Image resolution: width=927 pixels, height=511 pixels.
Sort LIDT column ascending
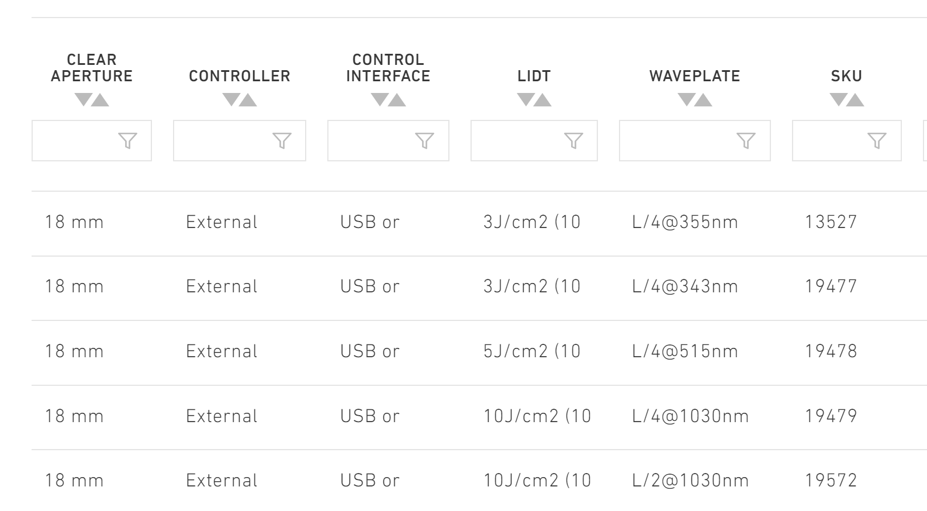click(543, 100)
